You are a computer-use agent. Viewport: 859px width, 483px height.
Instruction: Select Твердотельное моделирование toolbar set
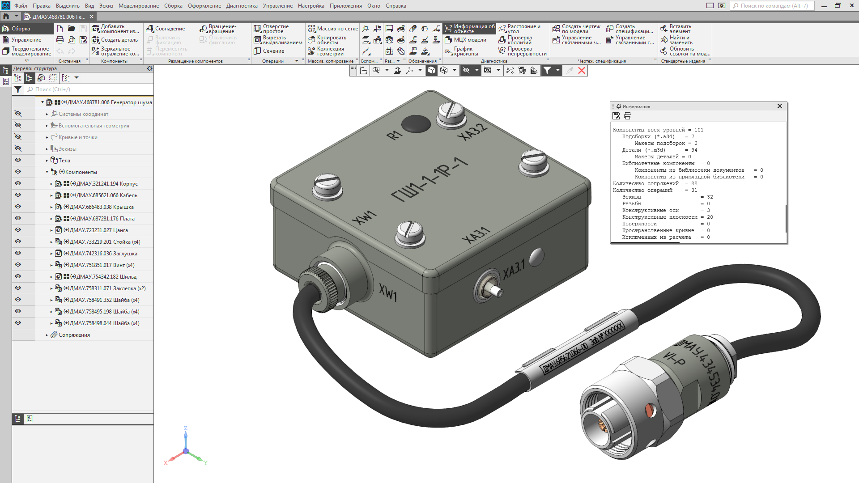(x=26, y=51)
